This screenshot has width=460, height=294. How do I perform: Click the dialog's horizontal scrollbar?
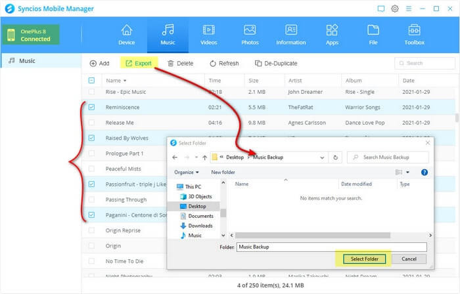(312, 235)
